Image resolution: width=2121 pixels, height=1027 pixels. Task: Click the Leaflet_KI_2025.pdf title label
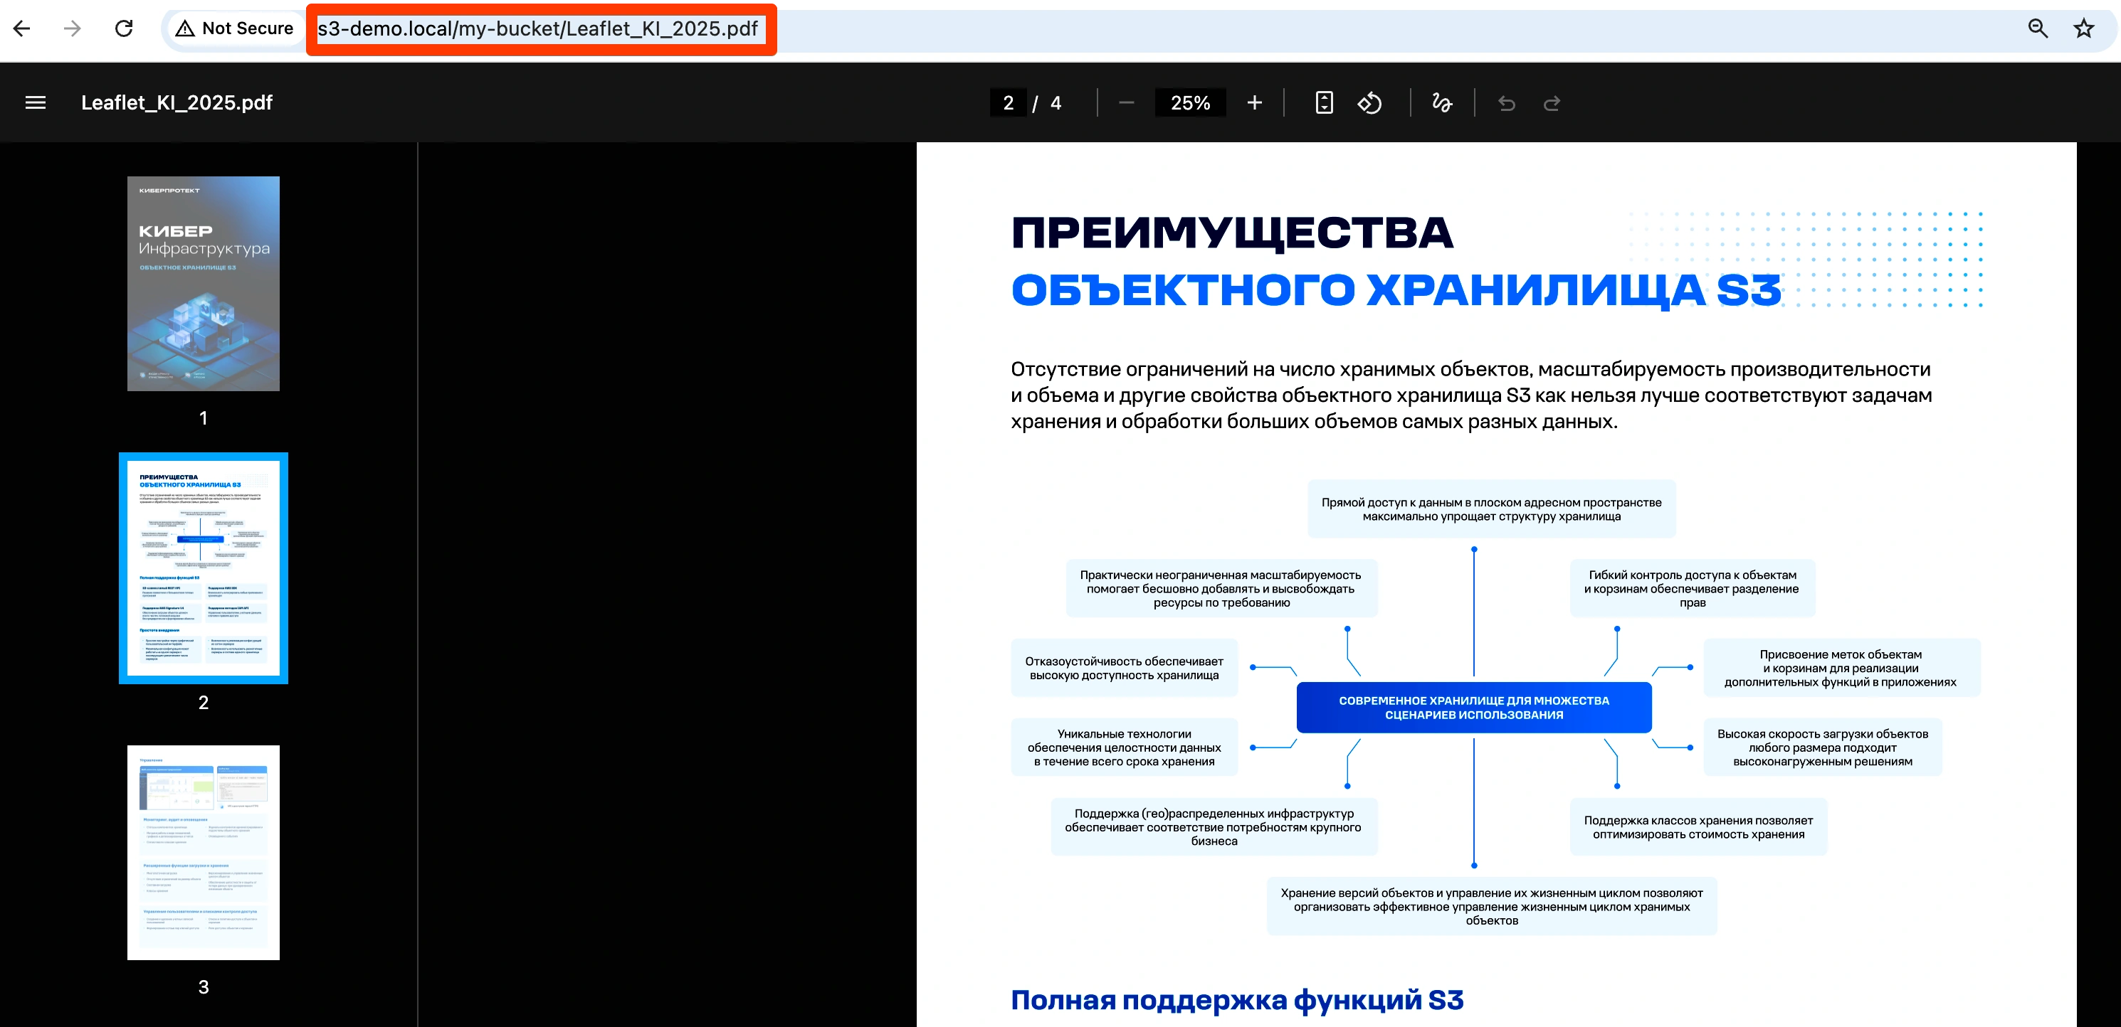tap(177, 102)
